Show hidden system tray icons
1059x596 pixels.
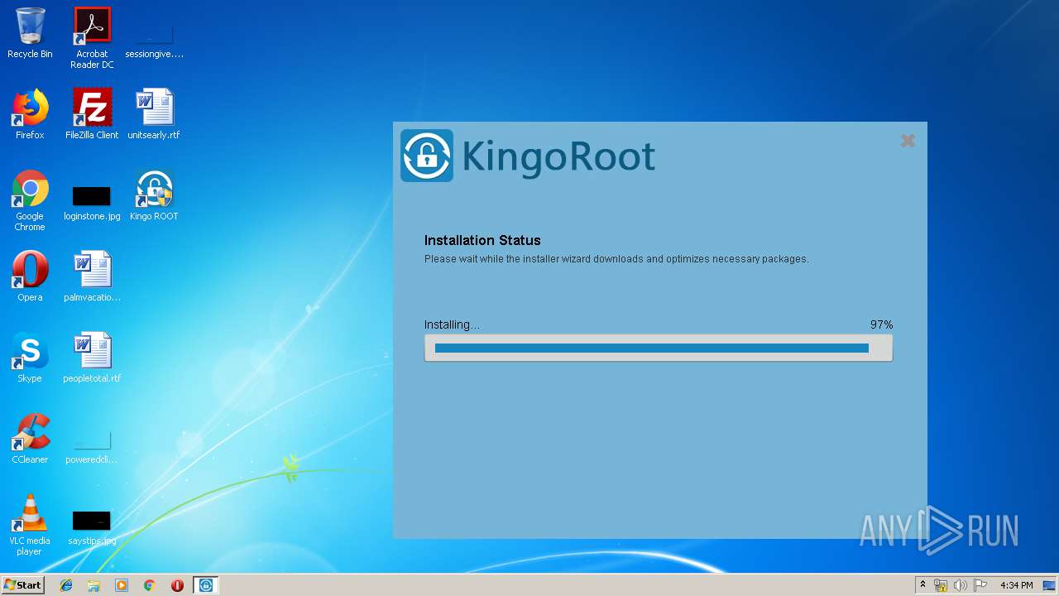(923, 585)
